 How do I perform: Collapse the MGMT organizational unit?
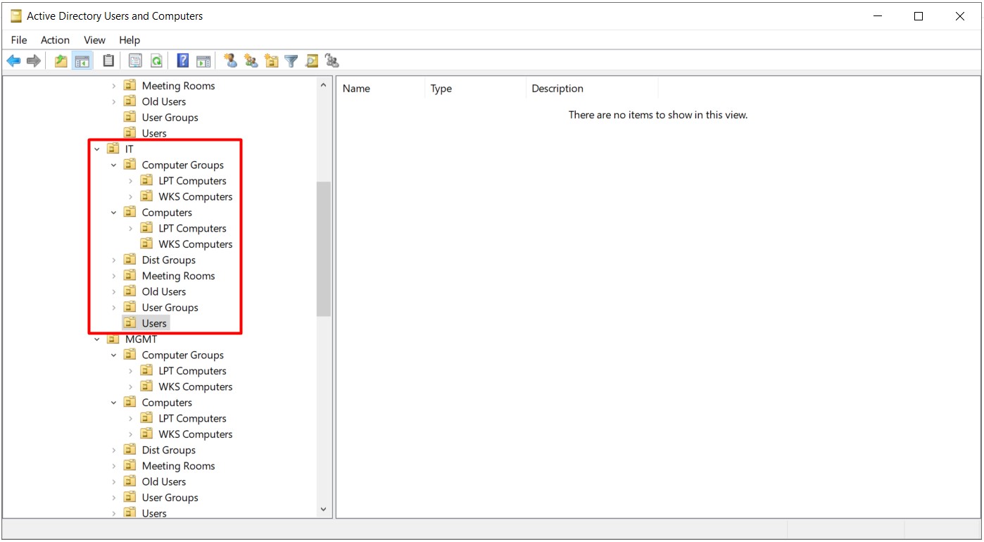97,339
